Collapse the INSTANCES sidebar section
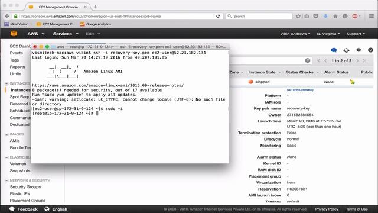 pyautogui.click(x=6, y=83)
